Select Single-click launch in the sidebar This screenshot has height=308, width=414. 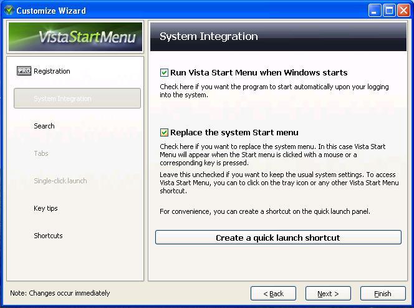[x=60, y=181]
